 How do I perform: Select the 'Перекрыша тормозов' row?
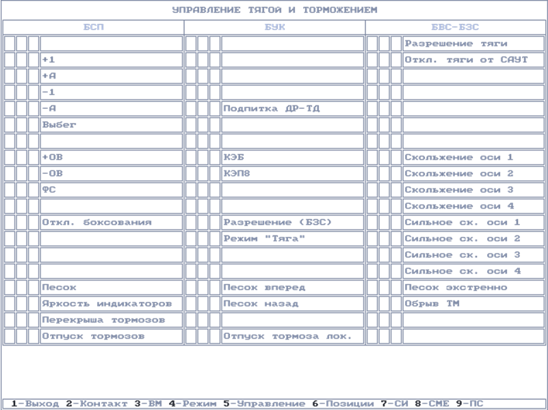click(112, 320)
